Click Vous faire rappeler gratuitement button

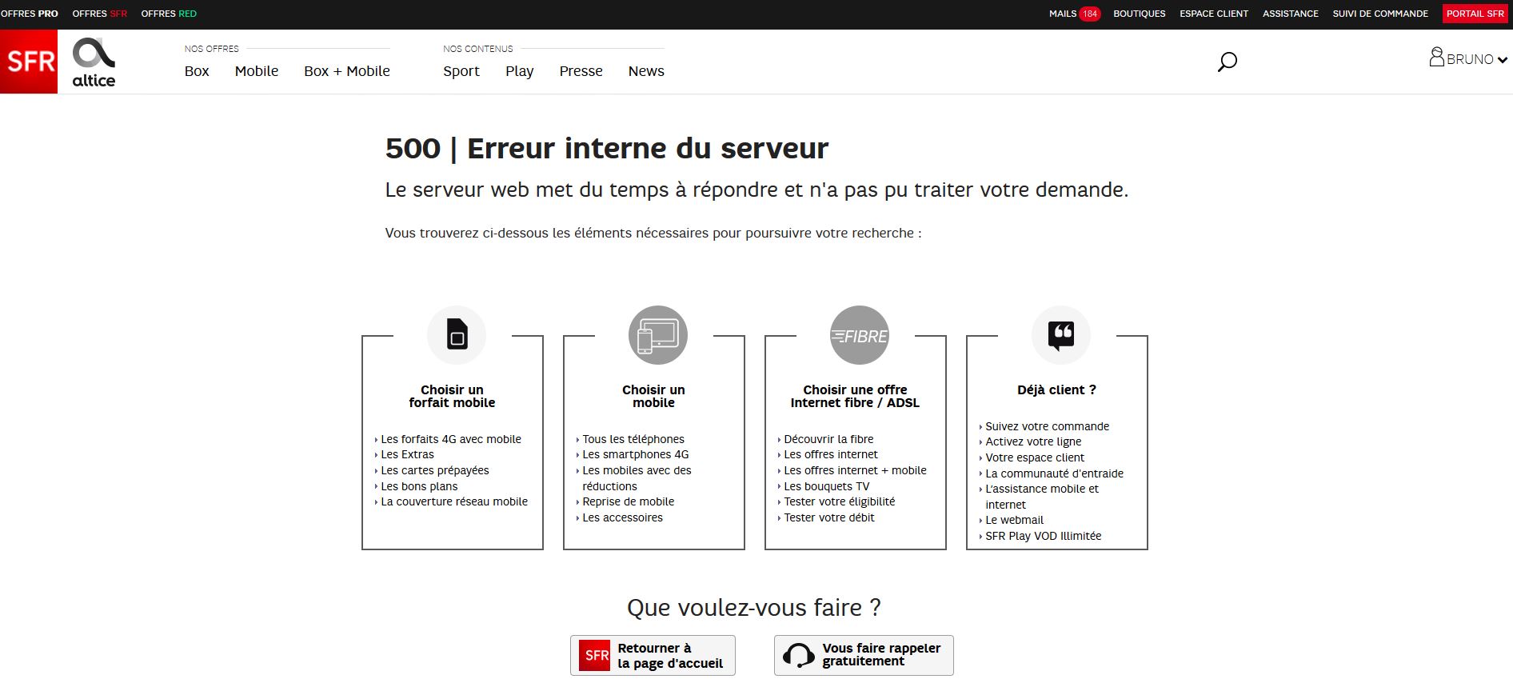point(864,655)
